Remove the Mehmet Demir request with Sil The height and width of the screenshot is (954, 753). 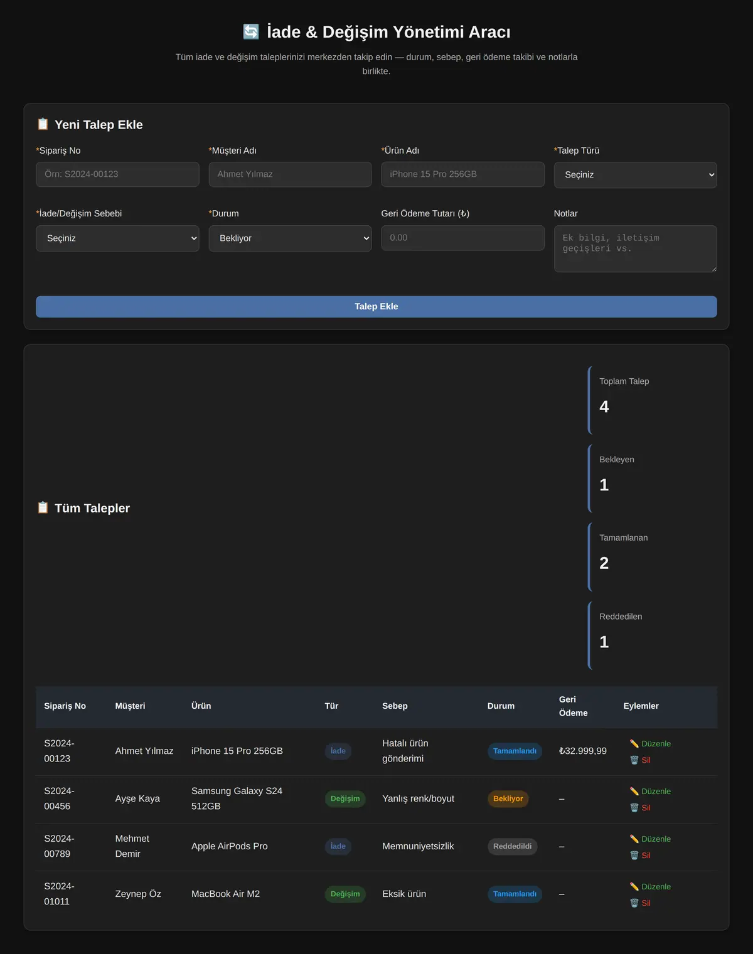[640, 855]
